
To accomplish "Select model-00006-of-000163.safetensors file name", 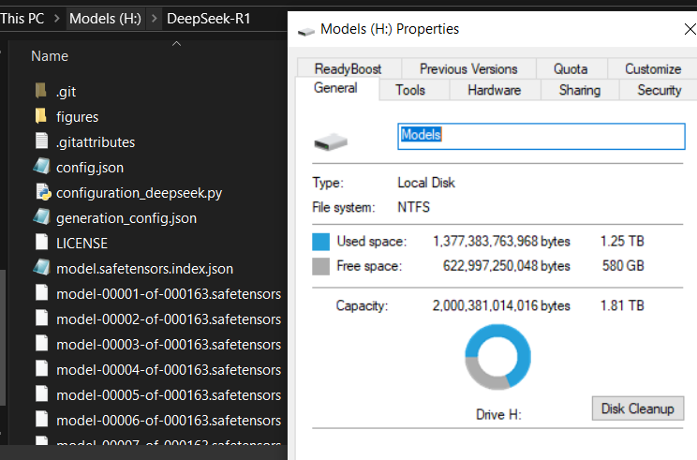I will 169,421.
